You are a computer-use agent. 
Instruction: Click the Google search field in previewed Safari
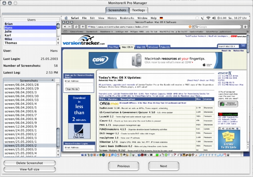click(218, 27)
